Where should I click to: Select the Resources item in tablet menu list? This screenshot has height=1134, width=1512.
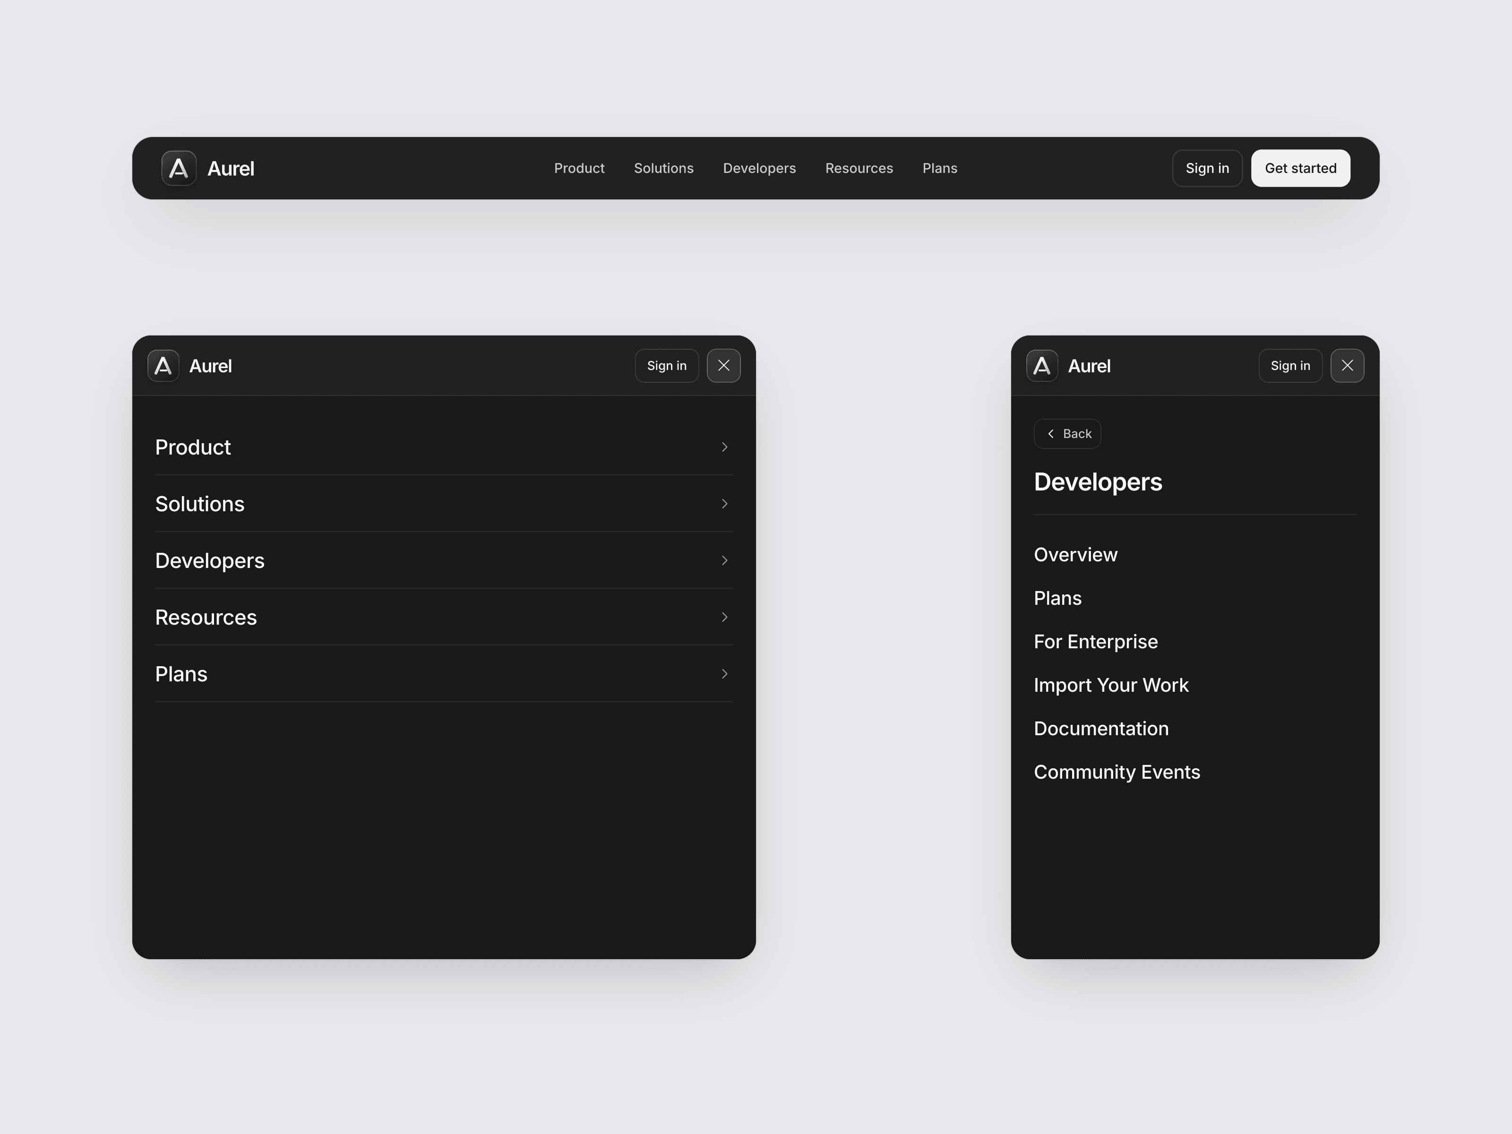coord(444,617)
